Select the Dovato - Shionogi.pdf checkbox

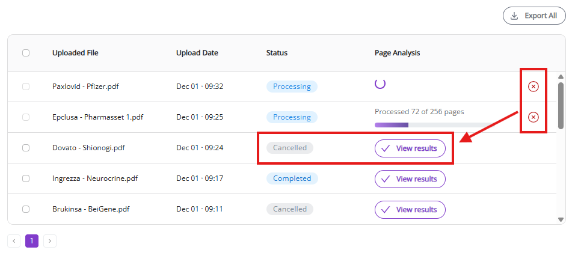(26, 148)
